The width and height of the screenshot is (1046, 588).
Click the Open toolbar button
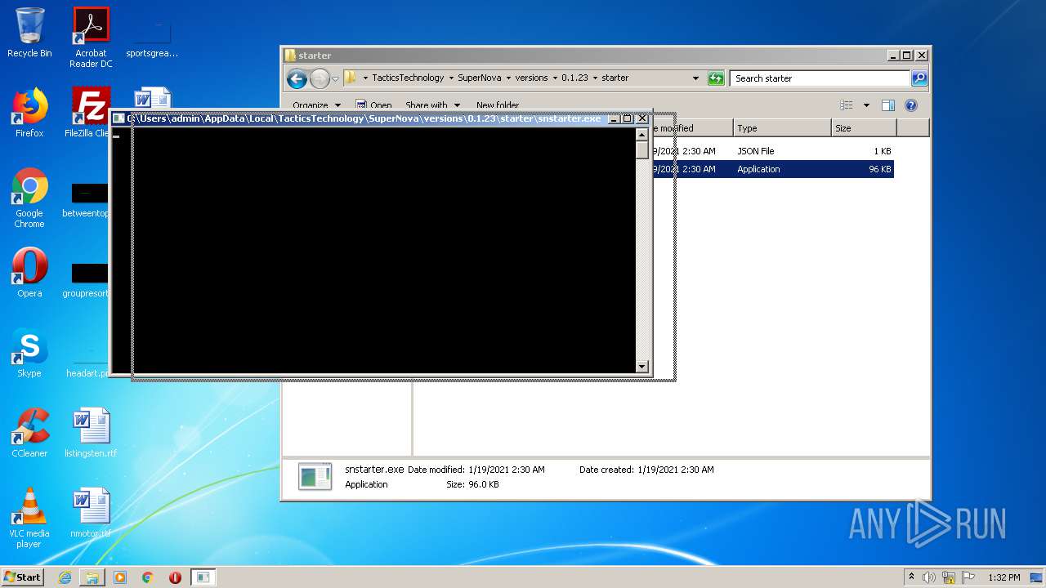pyautogui.click(x=373, y=105)
